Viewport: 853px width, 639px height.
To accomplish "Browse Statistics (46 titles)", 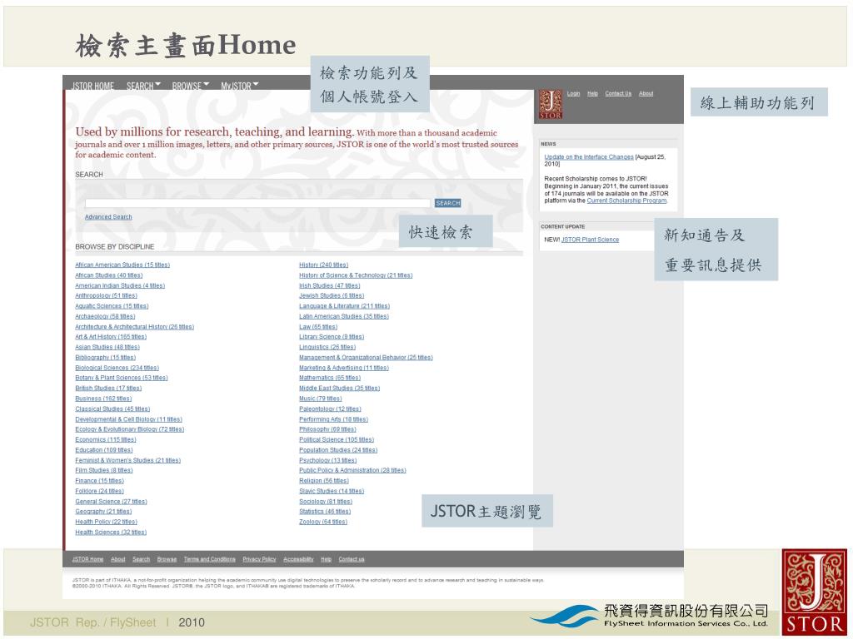I will (x=325, y=512).
